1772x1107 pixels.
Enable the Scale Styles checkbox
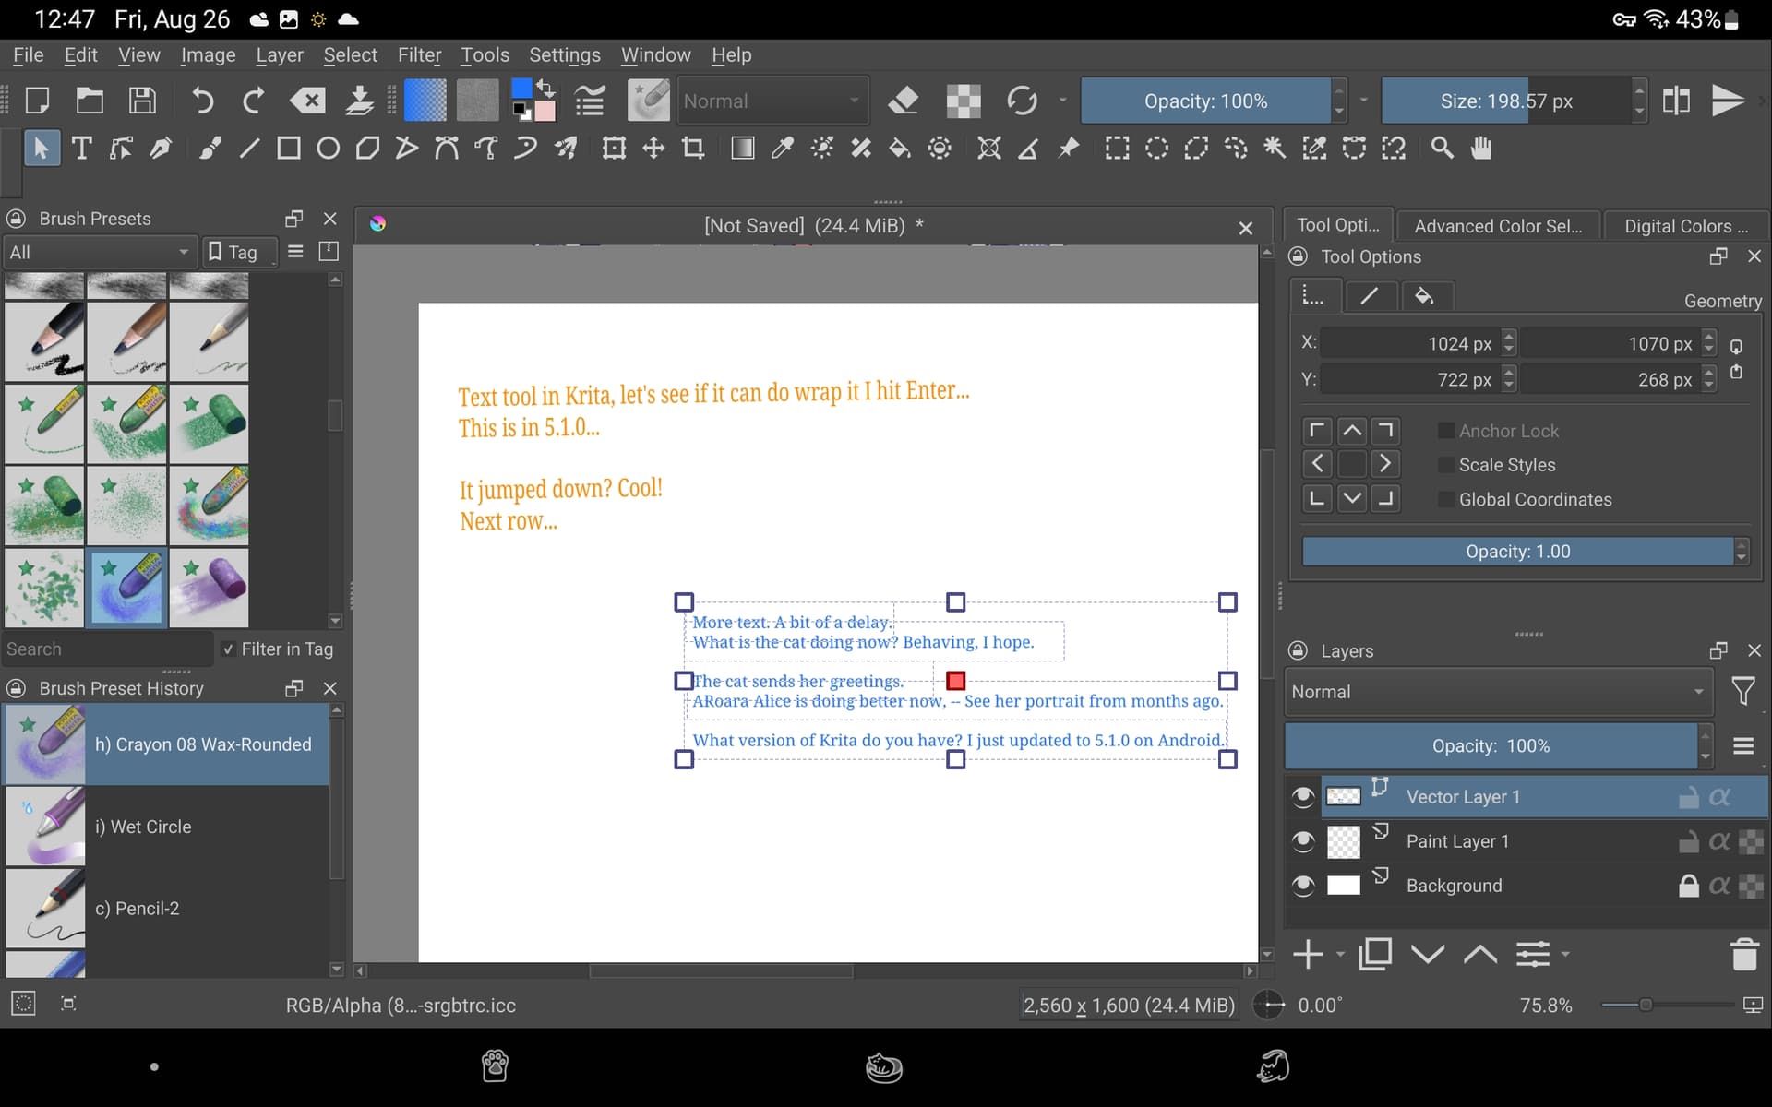point(1446,465)
